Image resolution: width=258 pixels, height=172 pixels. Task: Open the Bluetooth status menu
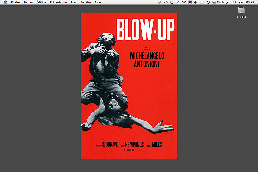178,2
